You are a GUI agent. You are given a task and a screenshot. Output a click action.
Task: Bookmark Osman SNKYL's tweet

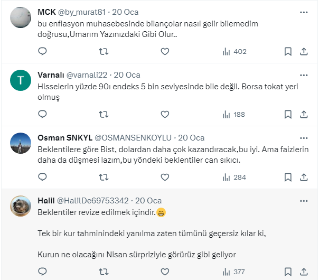(x=288, y=177)
